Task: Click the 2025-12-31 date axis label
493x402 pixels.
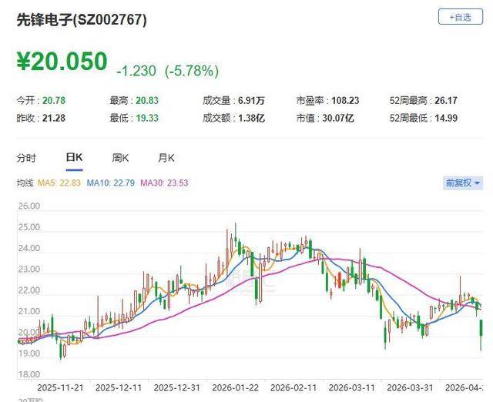Action: (x=176, y=387)
